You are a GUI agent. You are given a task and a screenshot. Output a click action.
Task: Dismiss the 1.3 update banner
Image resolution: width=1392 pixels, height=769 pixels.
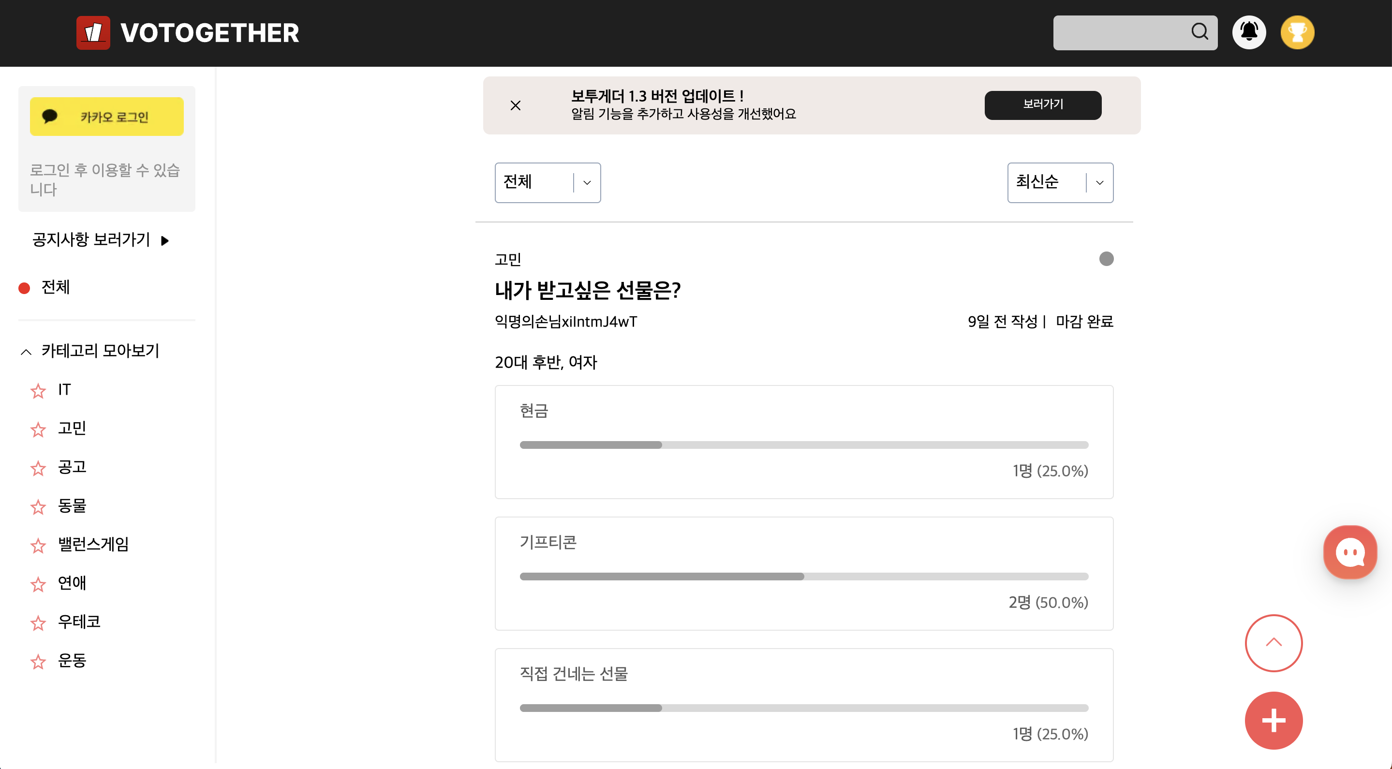point(516,105)
